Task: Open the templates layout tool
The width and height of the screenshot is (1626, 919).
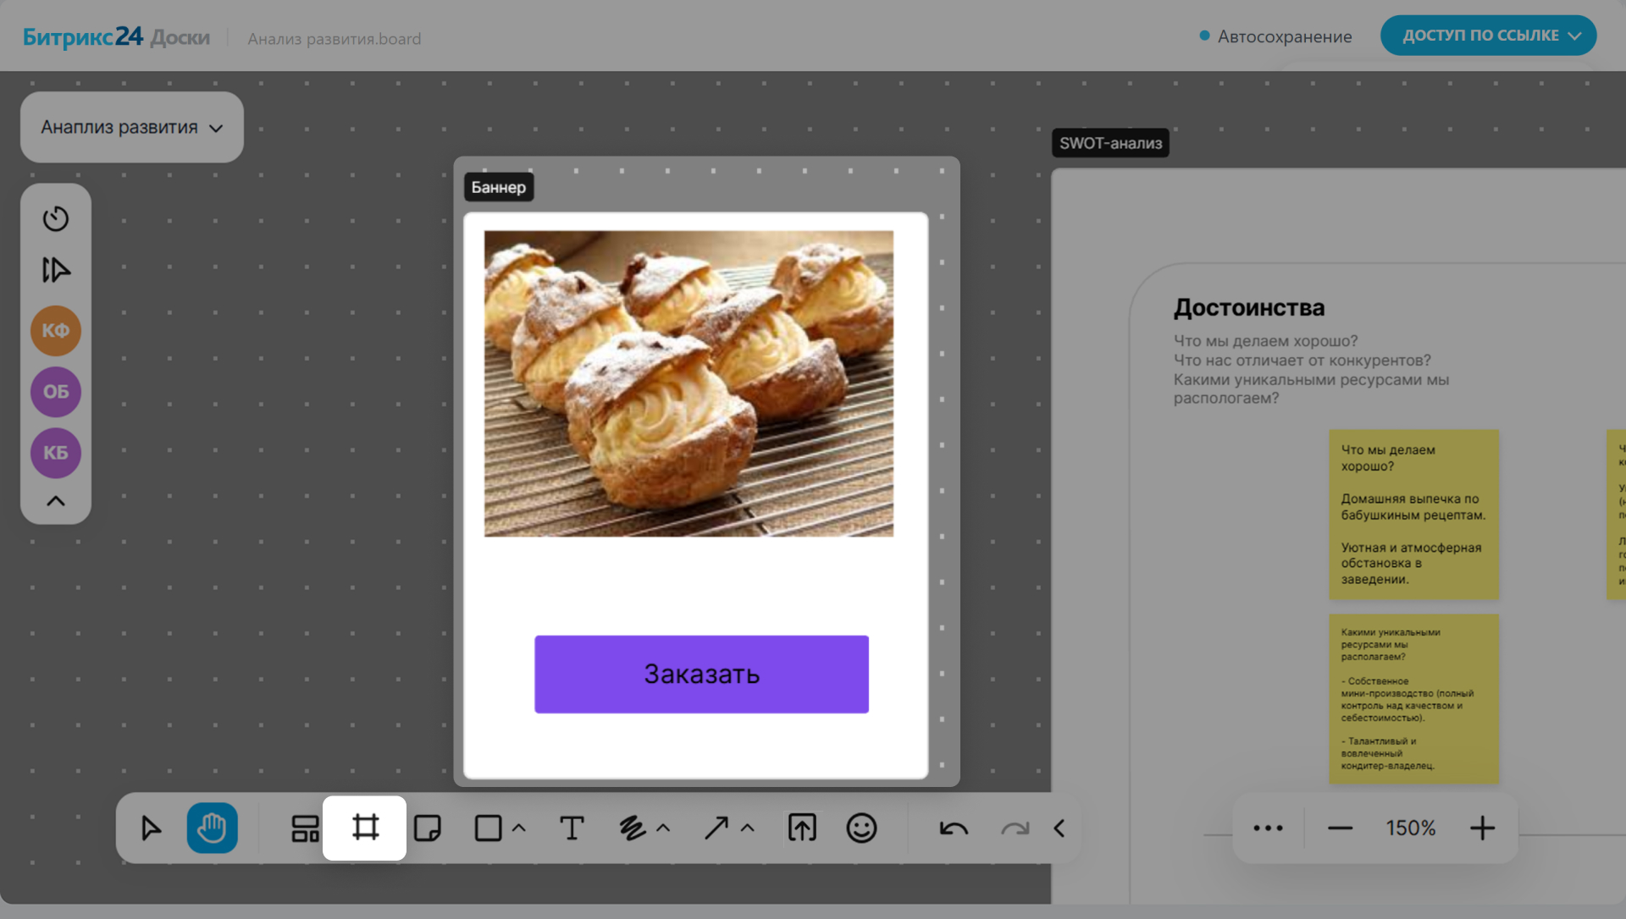Action: tap(305, 828)
